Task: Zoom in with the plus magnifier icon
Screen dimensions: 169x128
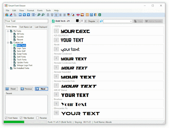Action: 39,15
